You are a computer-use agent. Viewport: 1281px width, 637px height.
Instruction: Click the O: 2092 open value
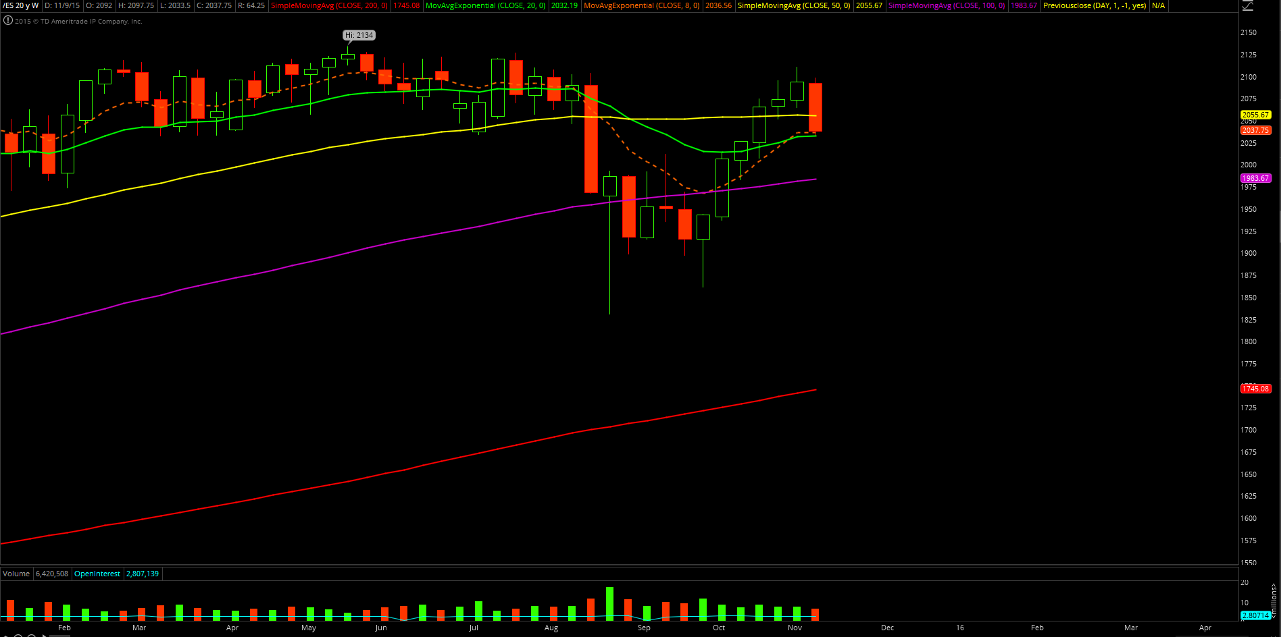99,5
